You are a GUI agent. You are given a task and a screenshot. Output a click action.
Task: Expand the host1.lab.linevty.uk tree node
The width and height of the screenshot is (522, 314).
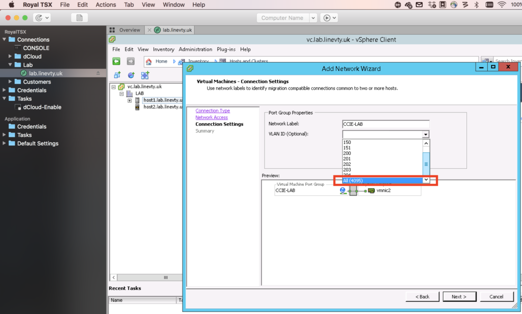[129, 100]
